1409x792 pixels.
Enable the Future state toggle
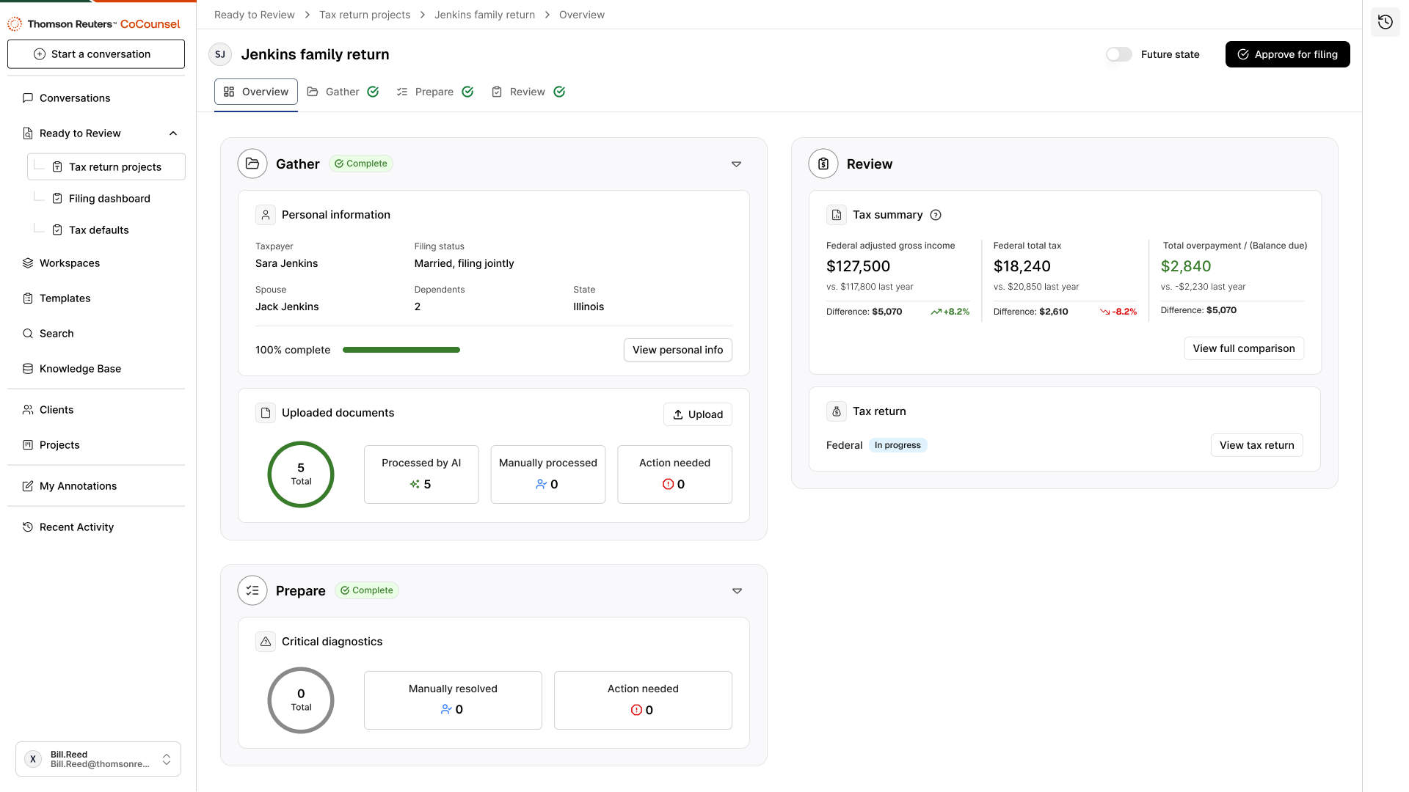[1119, 54]
